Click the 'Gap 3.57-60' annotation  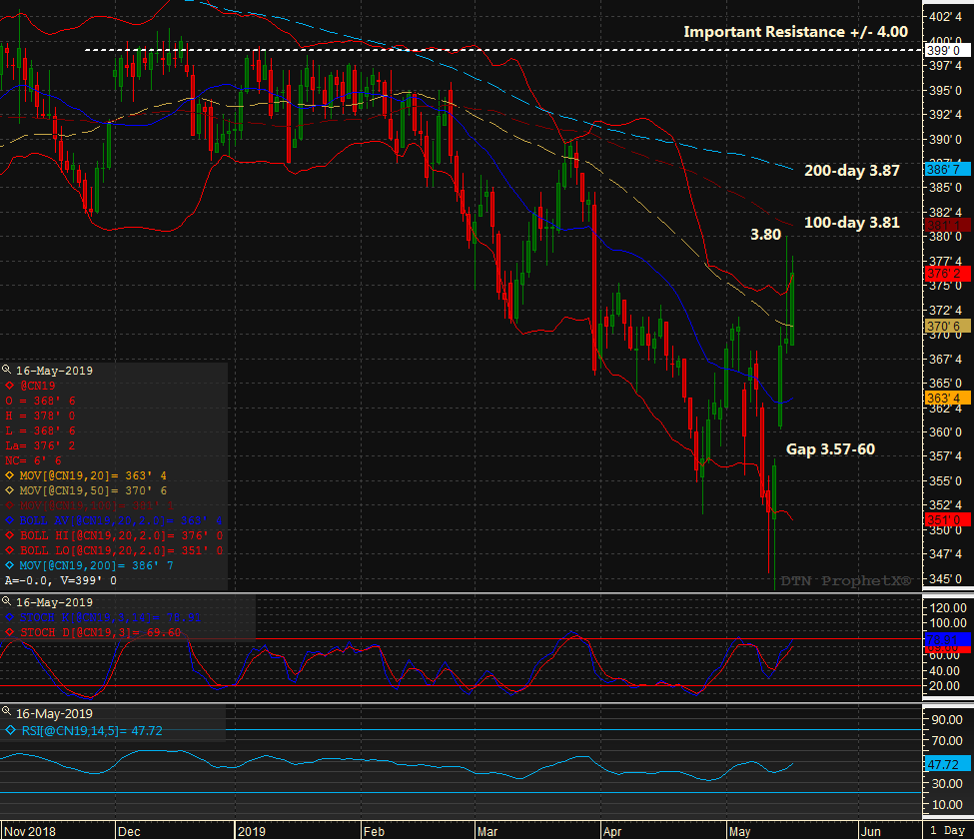tap(830, 449)
